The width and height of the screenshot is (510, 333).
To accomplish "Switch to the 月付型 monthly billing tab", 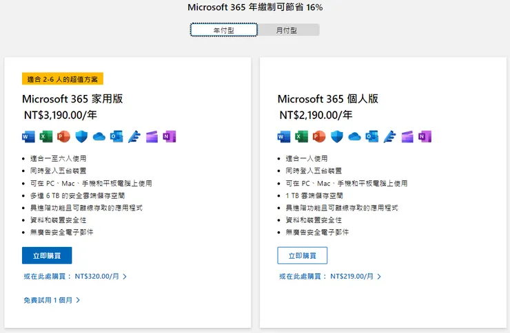I will click(288, 30).
